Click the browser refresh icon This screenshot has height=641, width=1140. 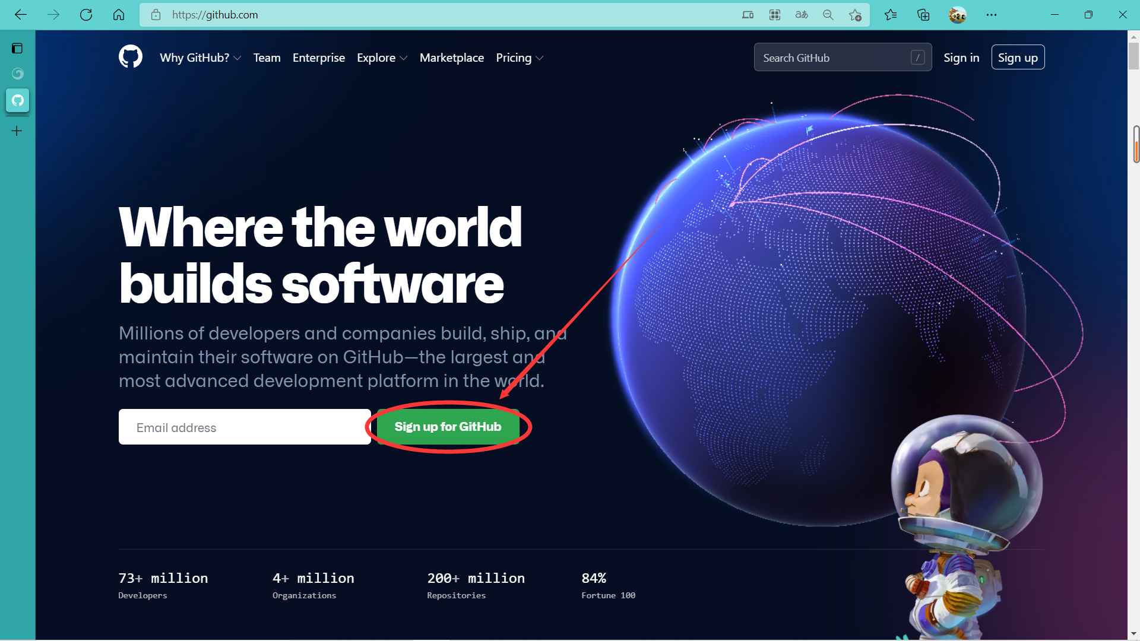(x=86, y=15)
